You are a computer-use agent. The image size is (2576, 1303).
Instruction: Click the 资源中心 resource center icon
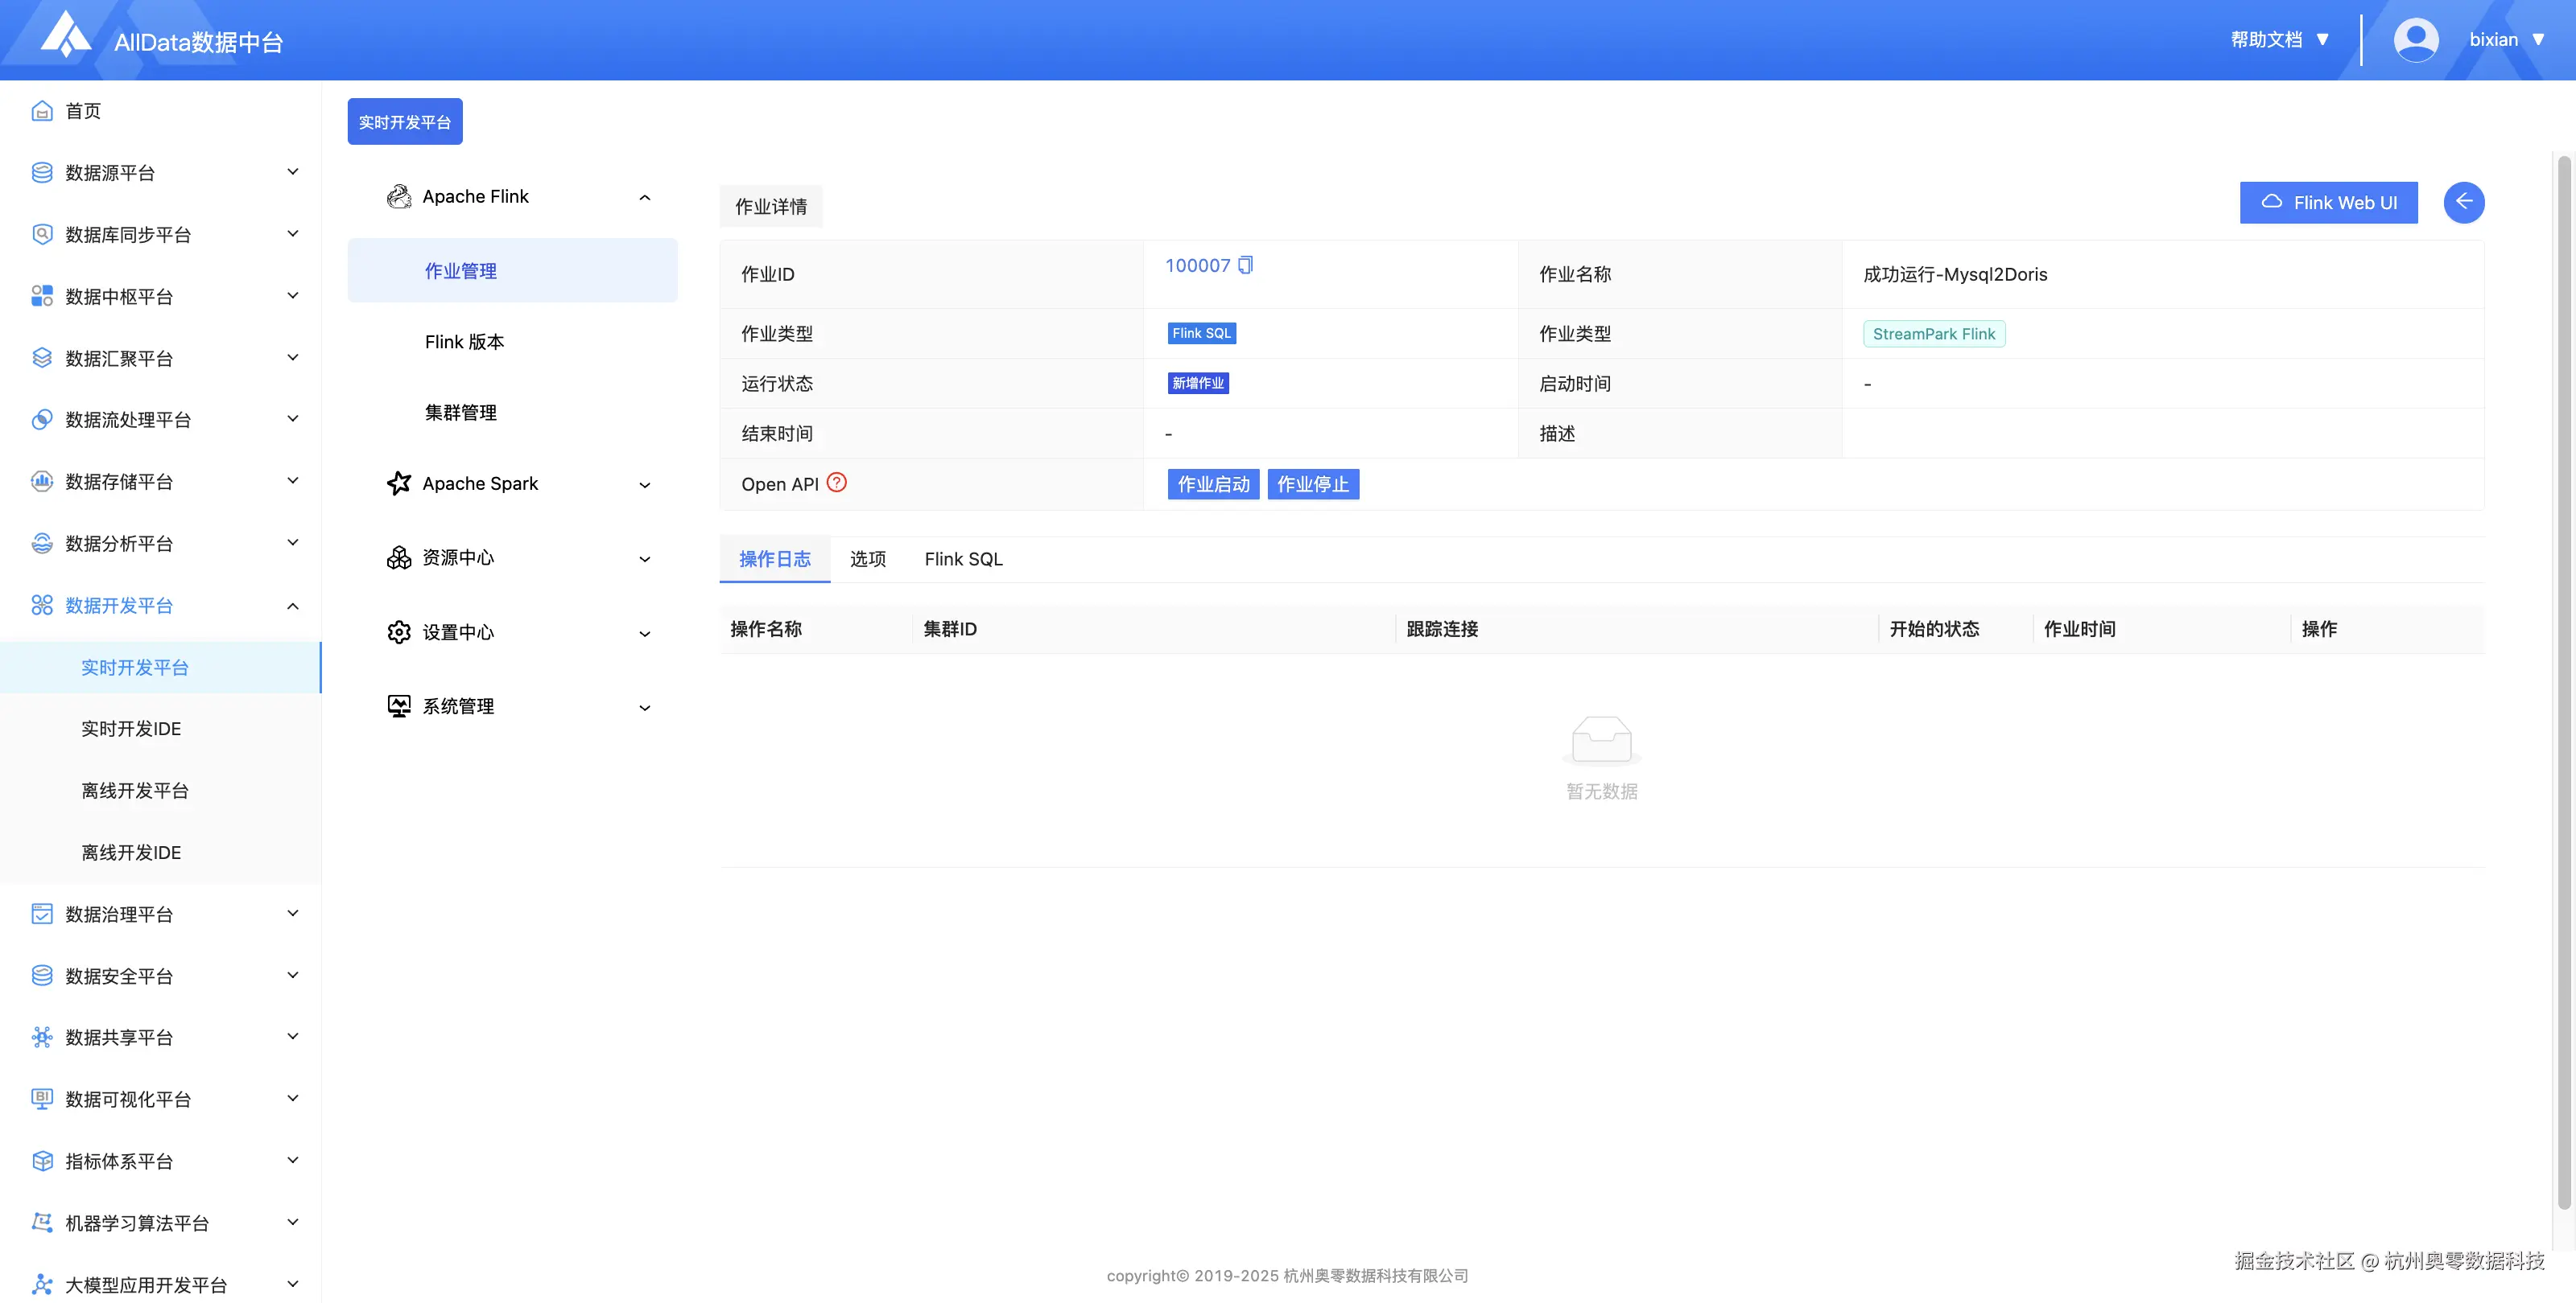tap(399, 557)
